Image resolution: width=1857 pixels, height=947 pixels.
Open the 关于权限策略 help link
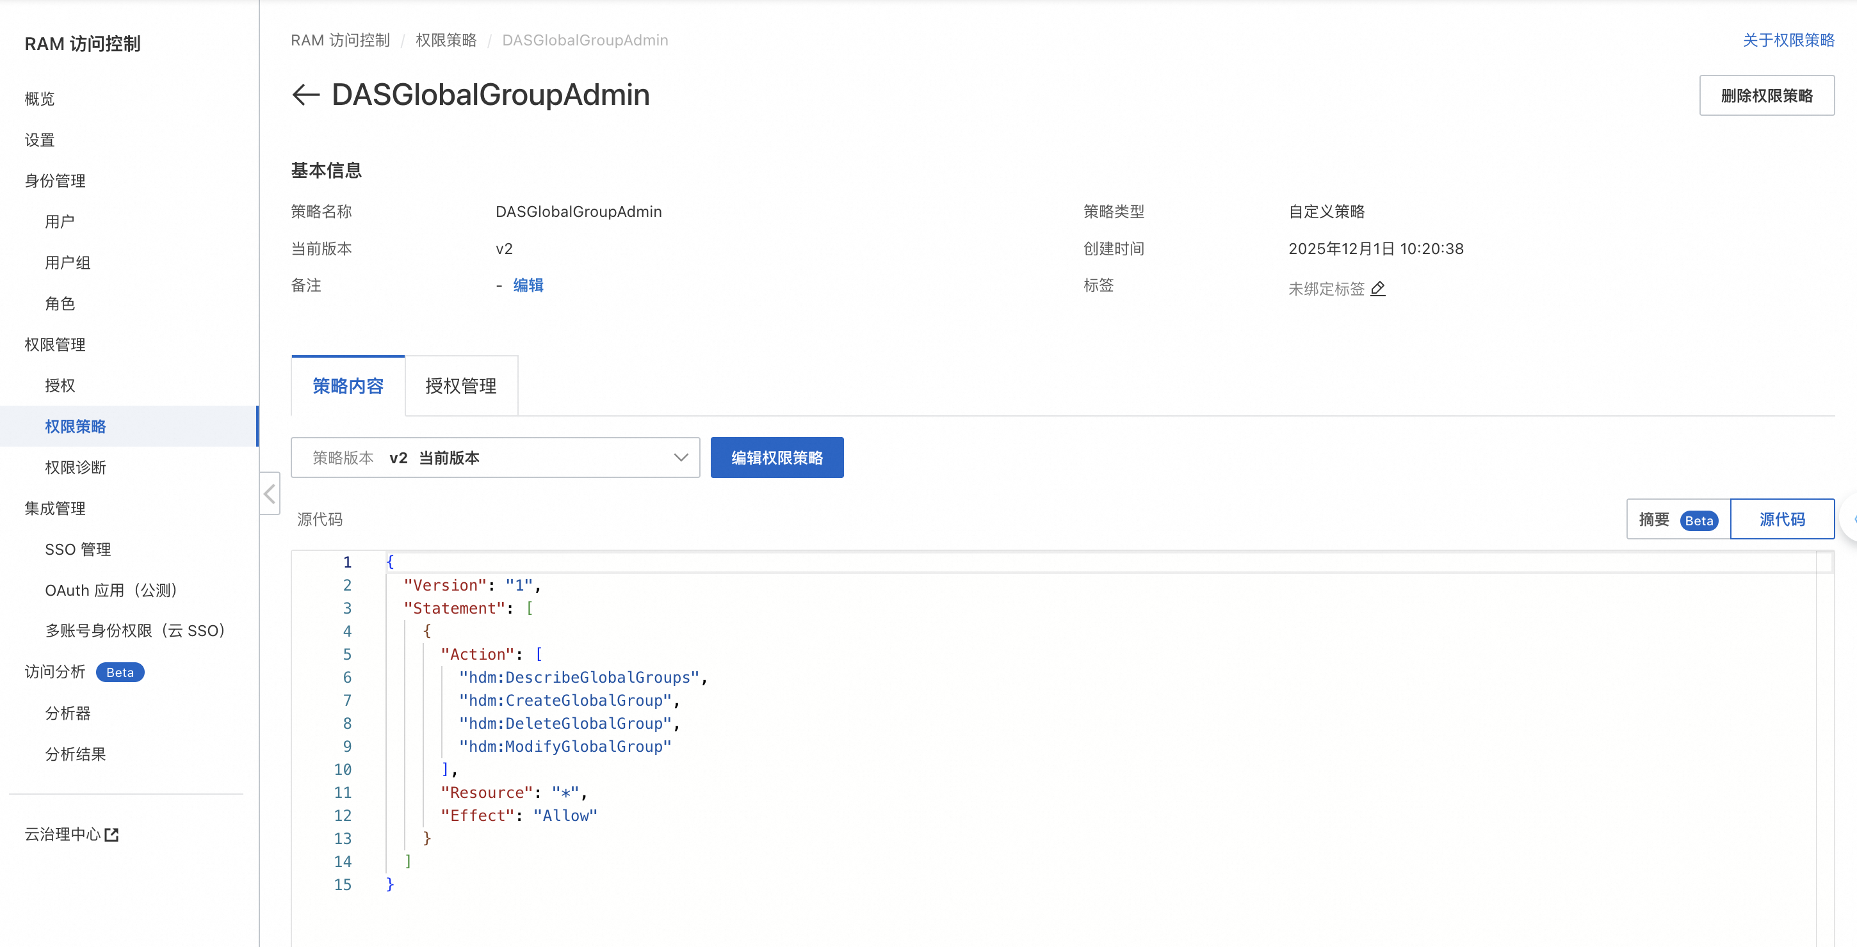[1788, 40]
